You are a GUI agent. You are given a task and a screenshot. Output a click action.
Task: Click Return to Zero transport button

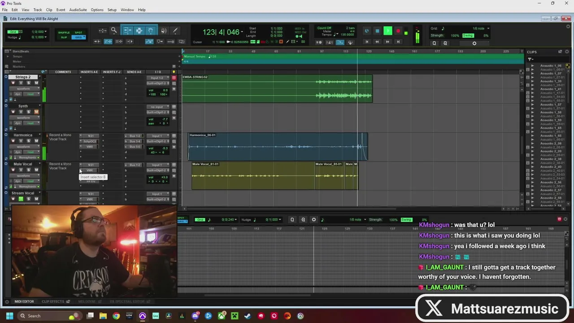point(367,42)
